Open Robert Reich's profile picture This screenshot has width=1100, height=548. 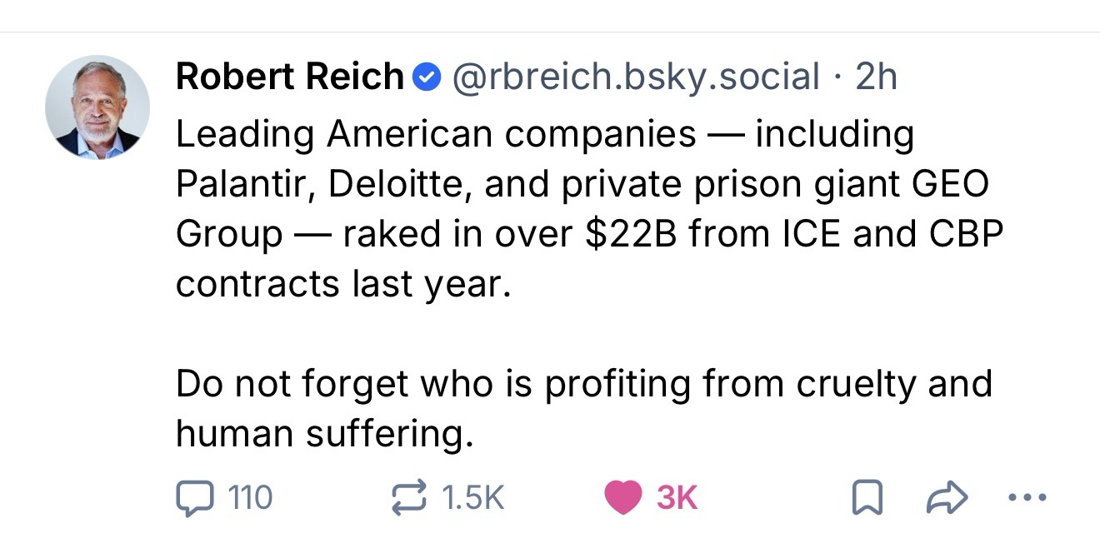(97, 107)
